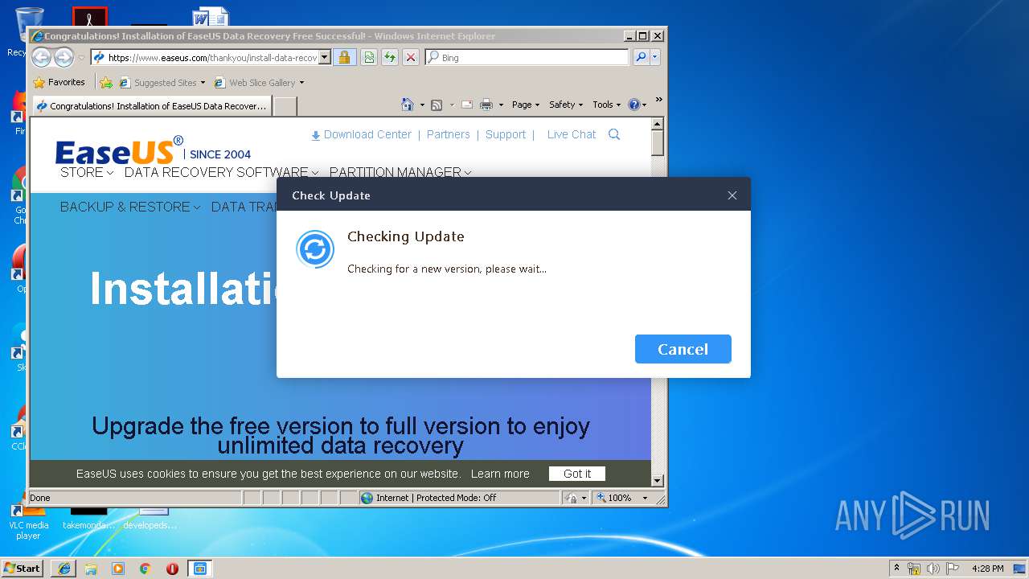
Task: Stop loading the page
Action: [x=410, y=57]
